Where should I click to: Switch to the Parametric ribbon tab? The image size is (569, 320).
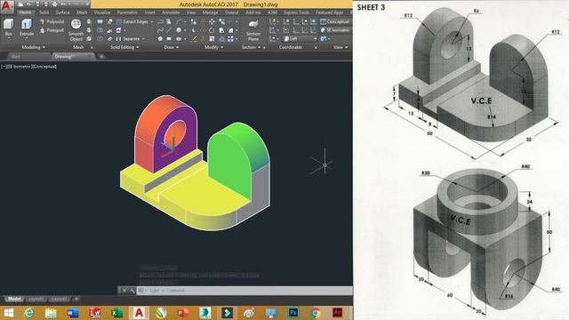point(127,12)
